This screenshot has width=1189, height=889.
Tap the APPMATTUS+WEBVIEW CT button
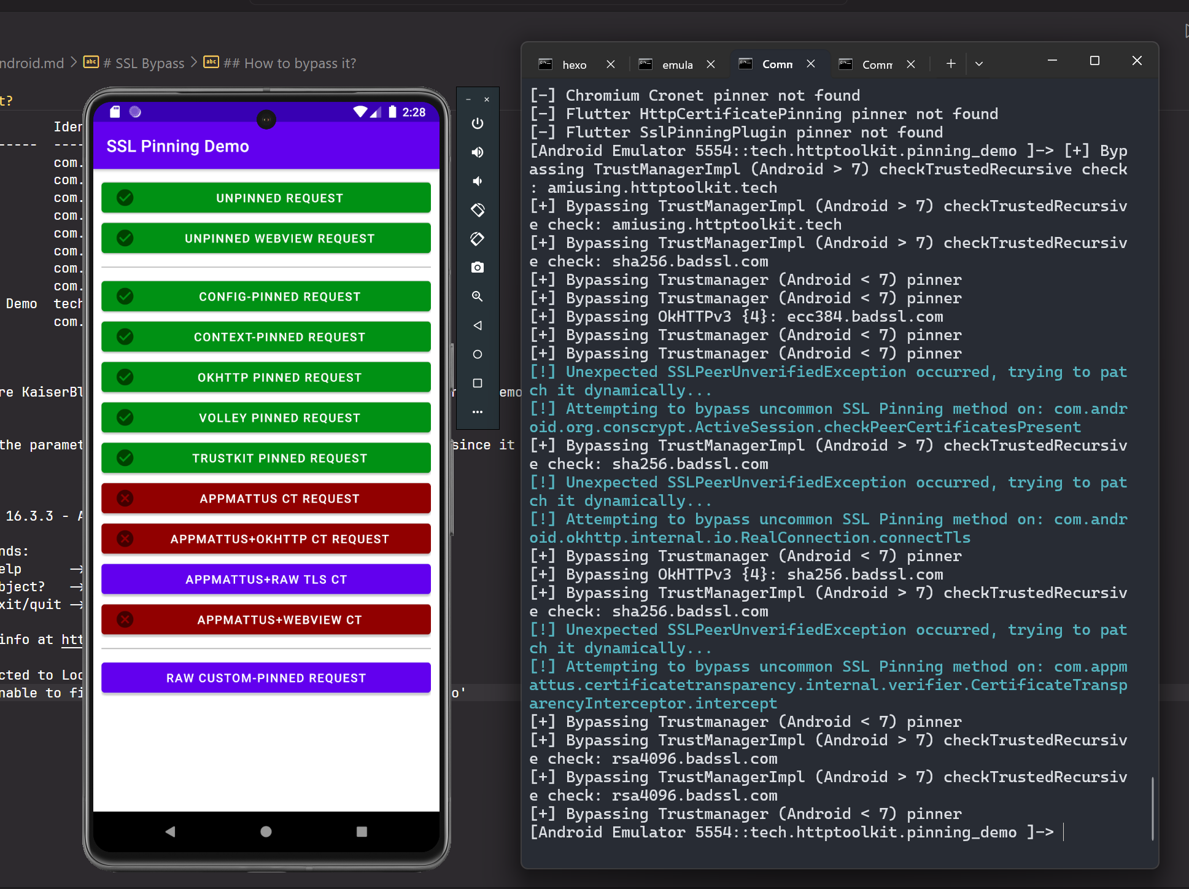[266, 620]
